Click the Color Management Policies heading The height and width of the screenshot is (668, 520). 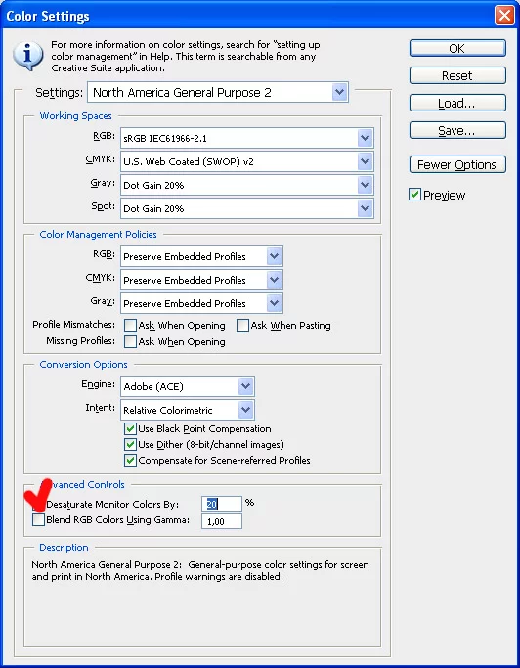(x=98, y=235)
